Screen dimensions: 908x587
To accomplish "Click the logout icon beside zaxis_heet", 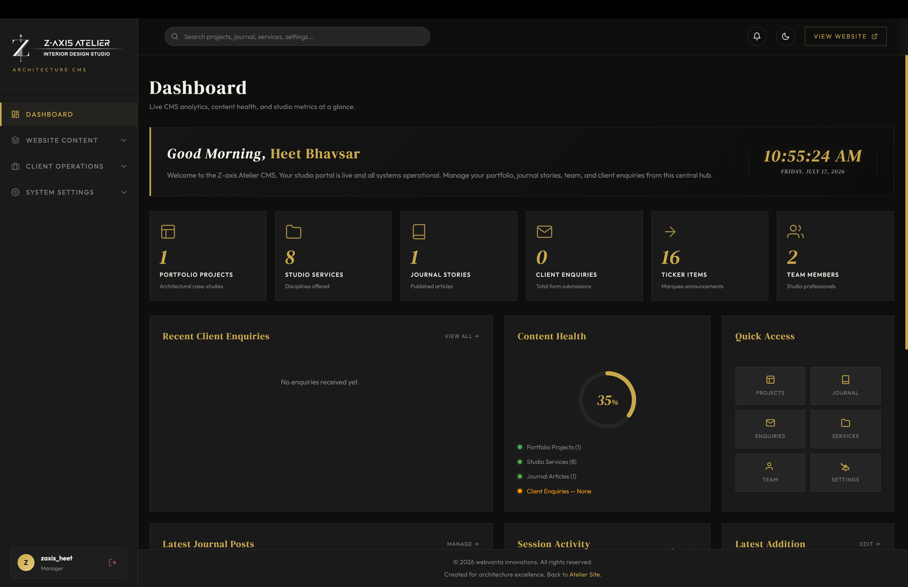I will tap(112, 563).
